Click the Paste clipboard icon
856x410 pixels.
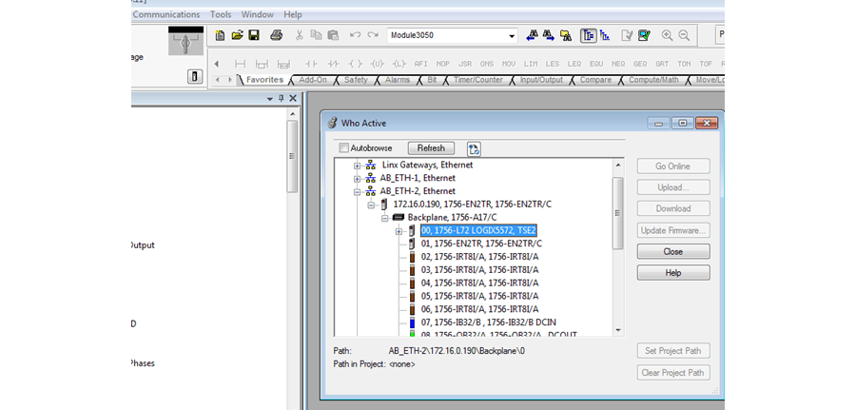[x=333, y=35]
